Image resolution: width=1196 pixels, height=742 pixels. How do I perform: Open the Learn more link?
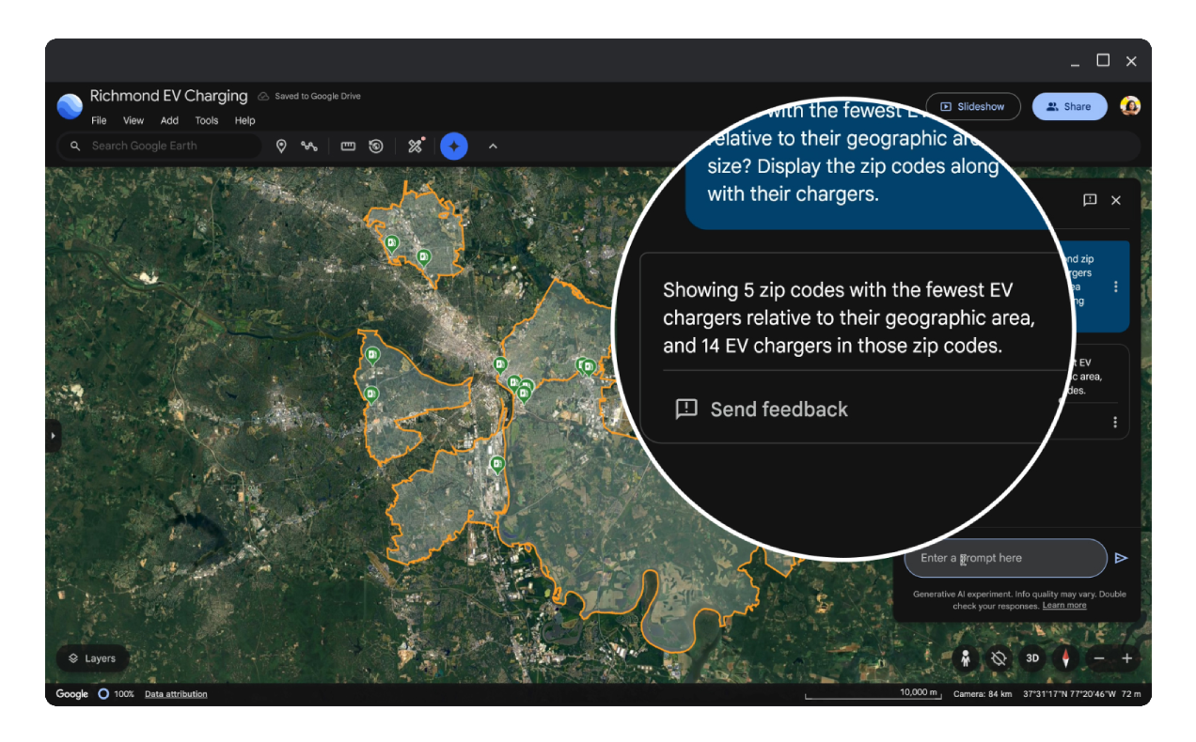pos(1064,606)
